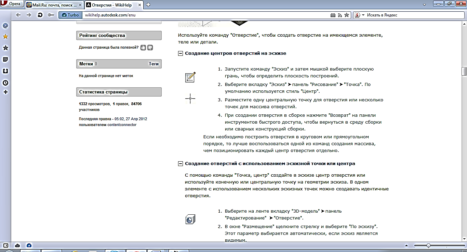Click the Создание отверстий с использованием heading text
The height and width of the screenshot is (252, 467).
coord(270,164)
